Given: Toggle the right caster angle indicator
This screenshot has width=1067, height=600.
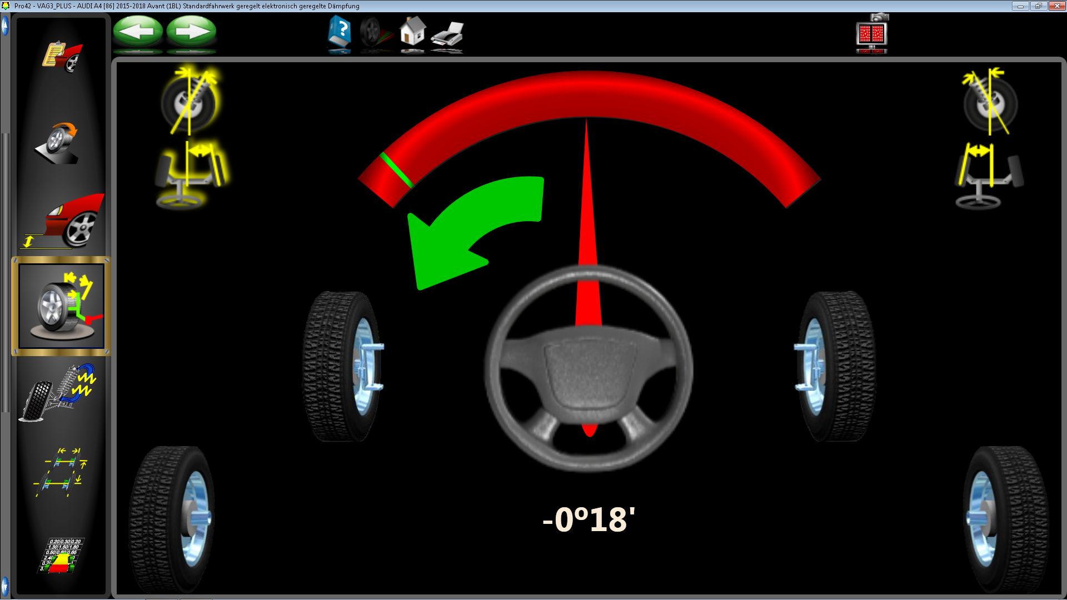Looking at the screenshot, I should click(990, 102).
